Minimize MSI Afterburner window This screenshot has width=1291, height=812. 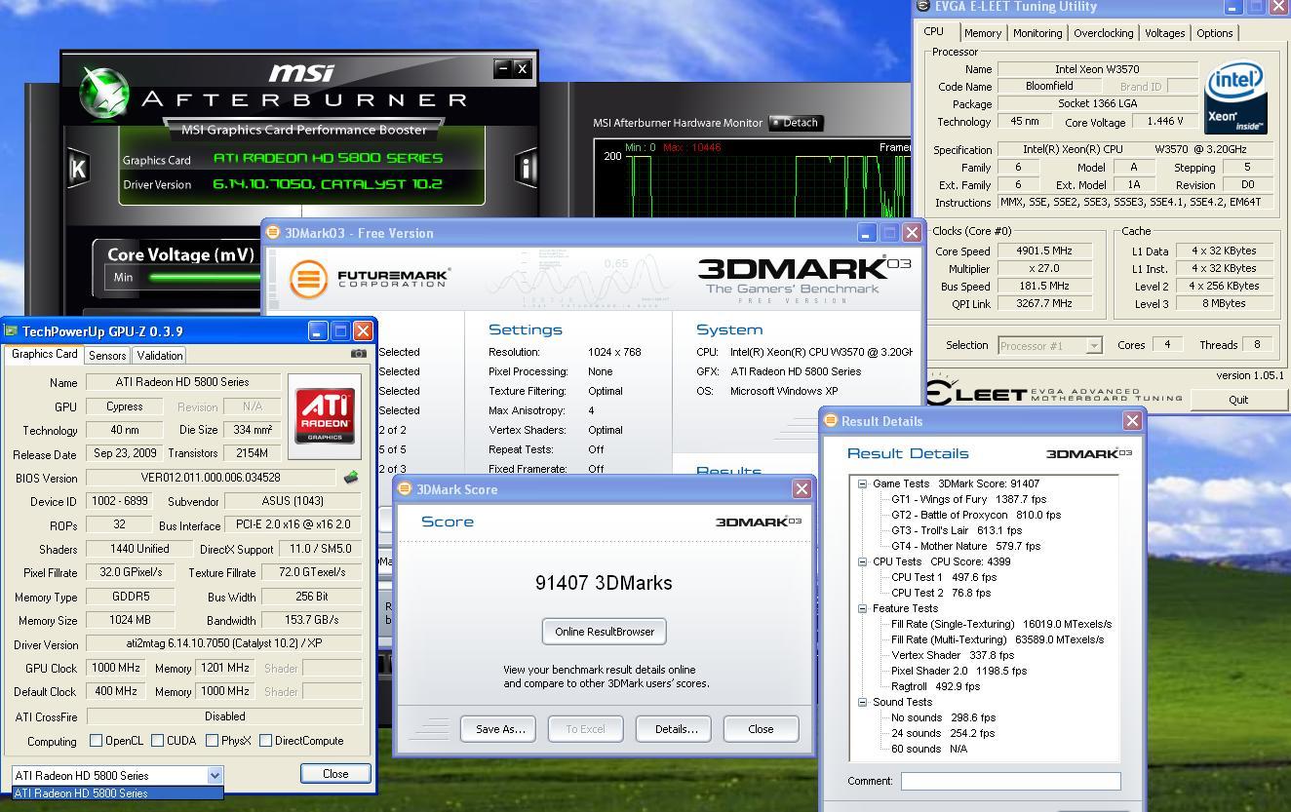click(x=503, y=68)
